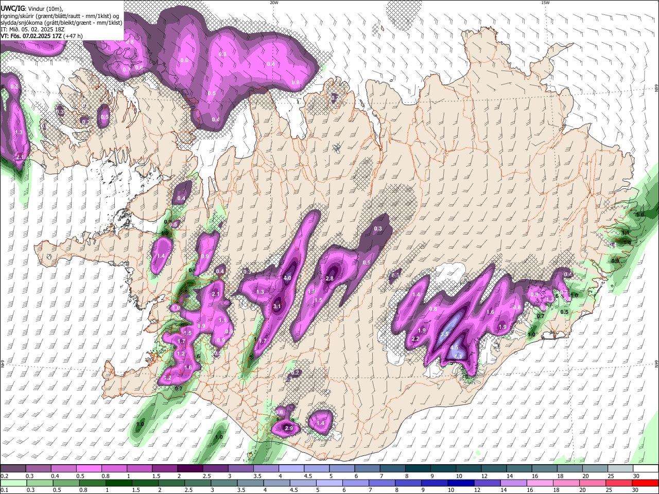Click the deep blue rain swatch between 10 and 12

(461, 483)
